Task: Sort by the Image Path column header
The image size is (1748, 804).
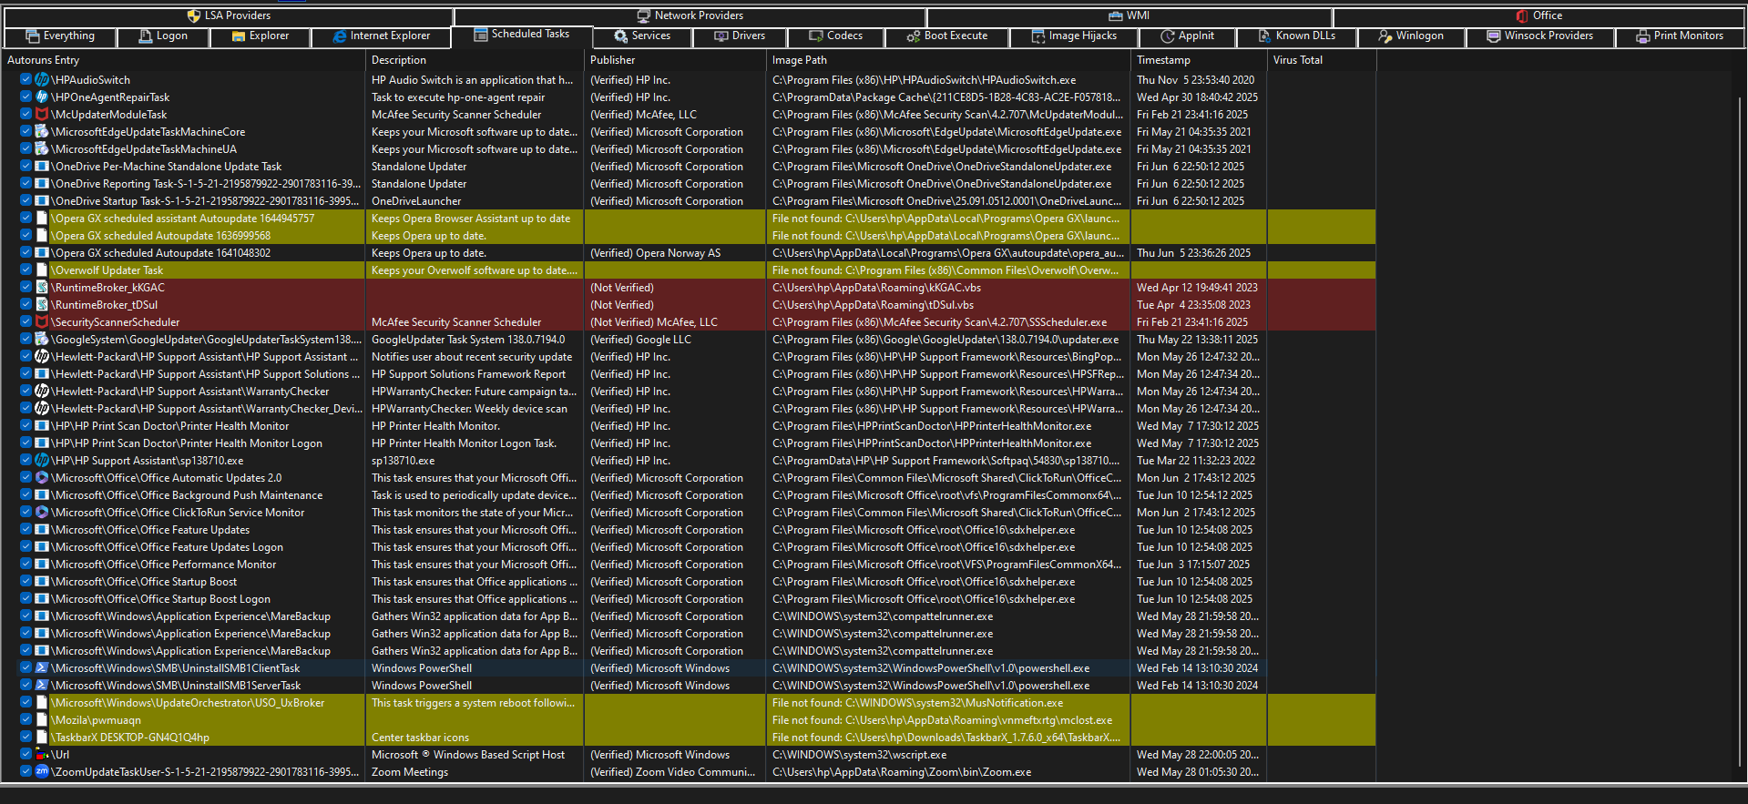Action: point(947,60)
